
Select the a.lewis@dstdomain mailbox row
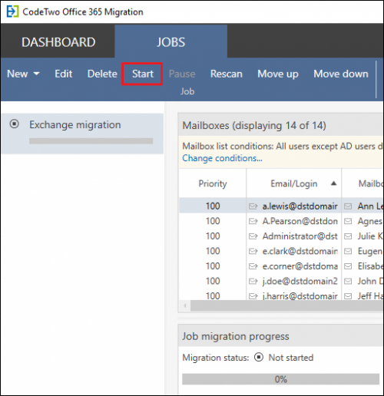(x=281, y=206)
